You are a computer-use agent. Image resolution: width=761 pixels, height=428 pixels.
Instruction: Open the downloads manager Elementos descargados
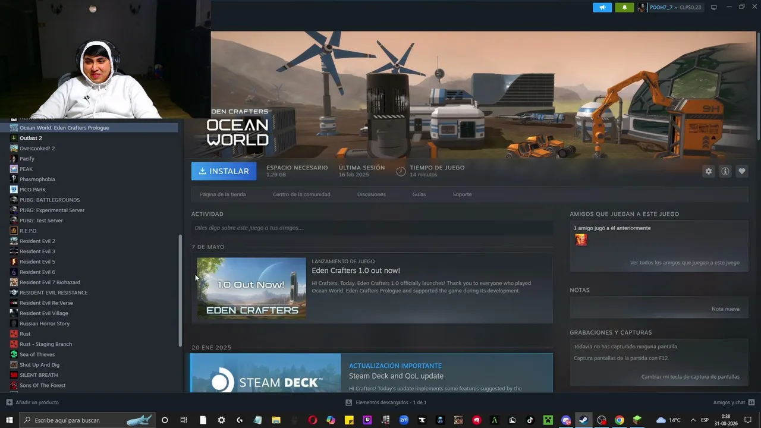(x=386, y=402)
